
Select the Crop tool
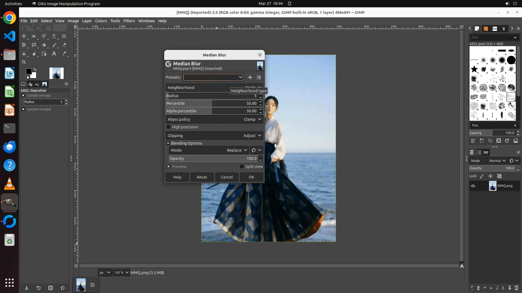[64, 36]
